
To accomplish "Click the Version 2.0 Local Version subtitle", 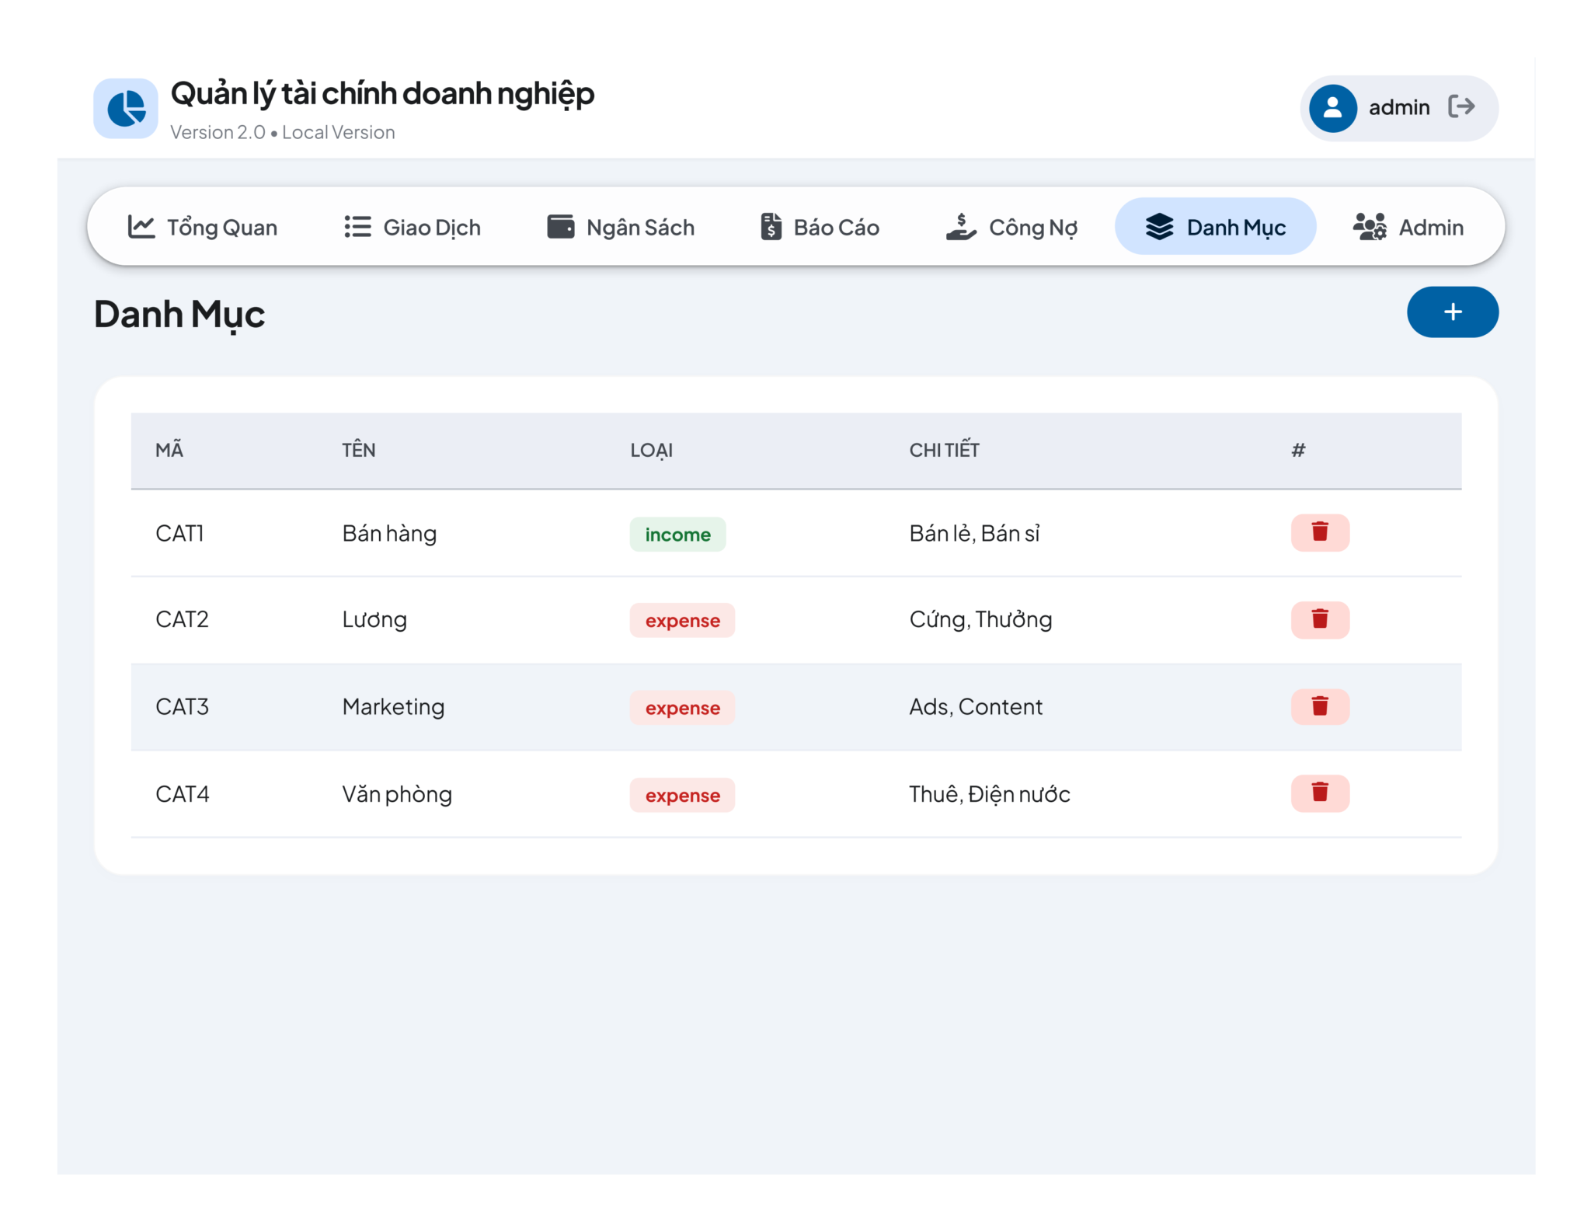I will 283,132.
